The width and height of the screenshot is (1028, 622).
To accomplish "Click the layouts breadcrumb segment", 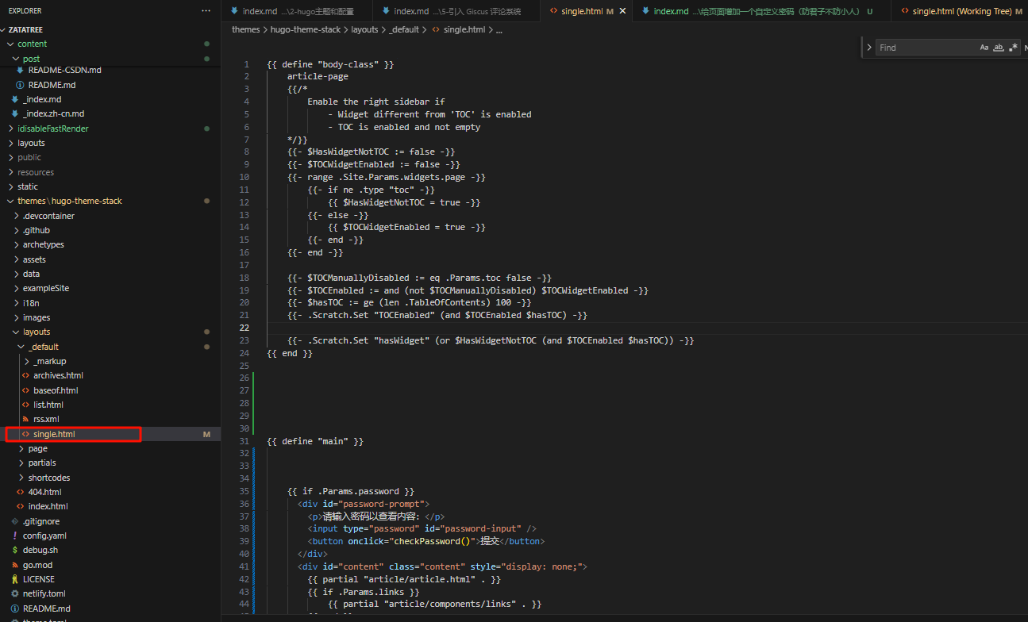I will [364, 29].
